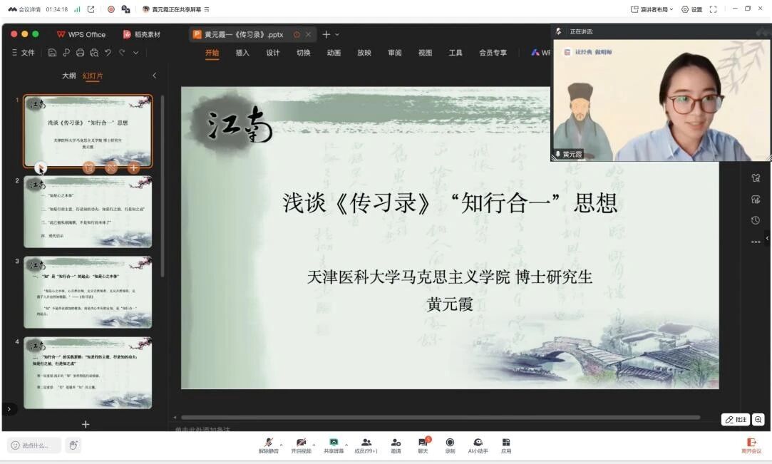Select slide 3 thumbnail
Screen dimensions: 772x464
point(88,292)
